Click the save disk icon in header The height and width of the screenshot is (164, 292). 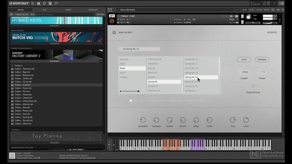click(x=38, y=3)
